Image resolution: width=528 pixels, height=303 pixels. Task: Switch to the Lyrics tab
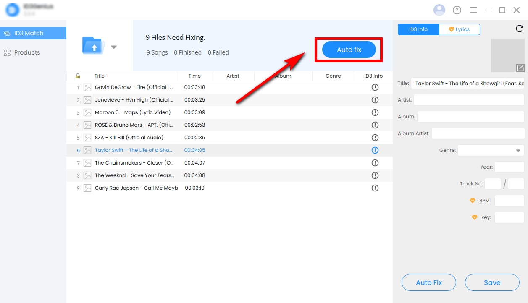pyautogui.click(x=460, y=29)
